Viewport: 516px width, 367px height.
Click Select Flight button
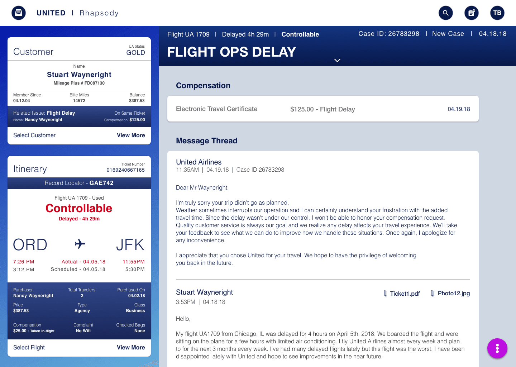tap(29, 348)
